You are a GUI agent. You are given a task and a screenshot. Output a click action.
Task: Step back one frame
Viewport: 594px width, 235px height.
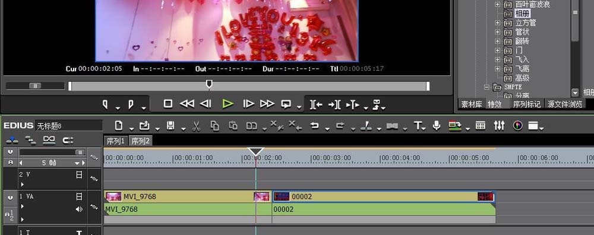pos(206,104)
